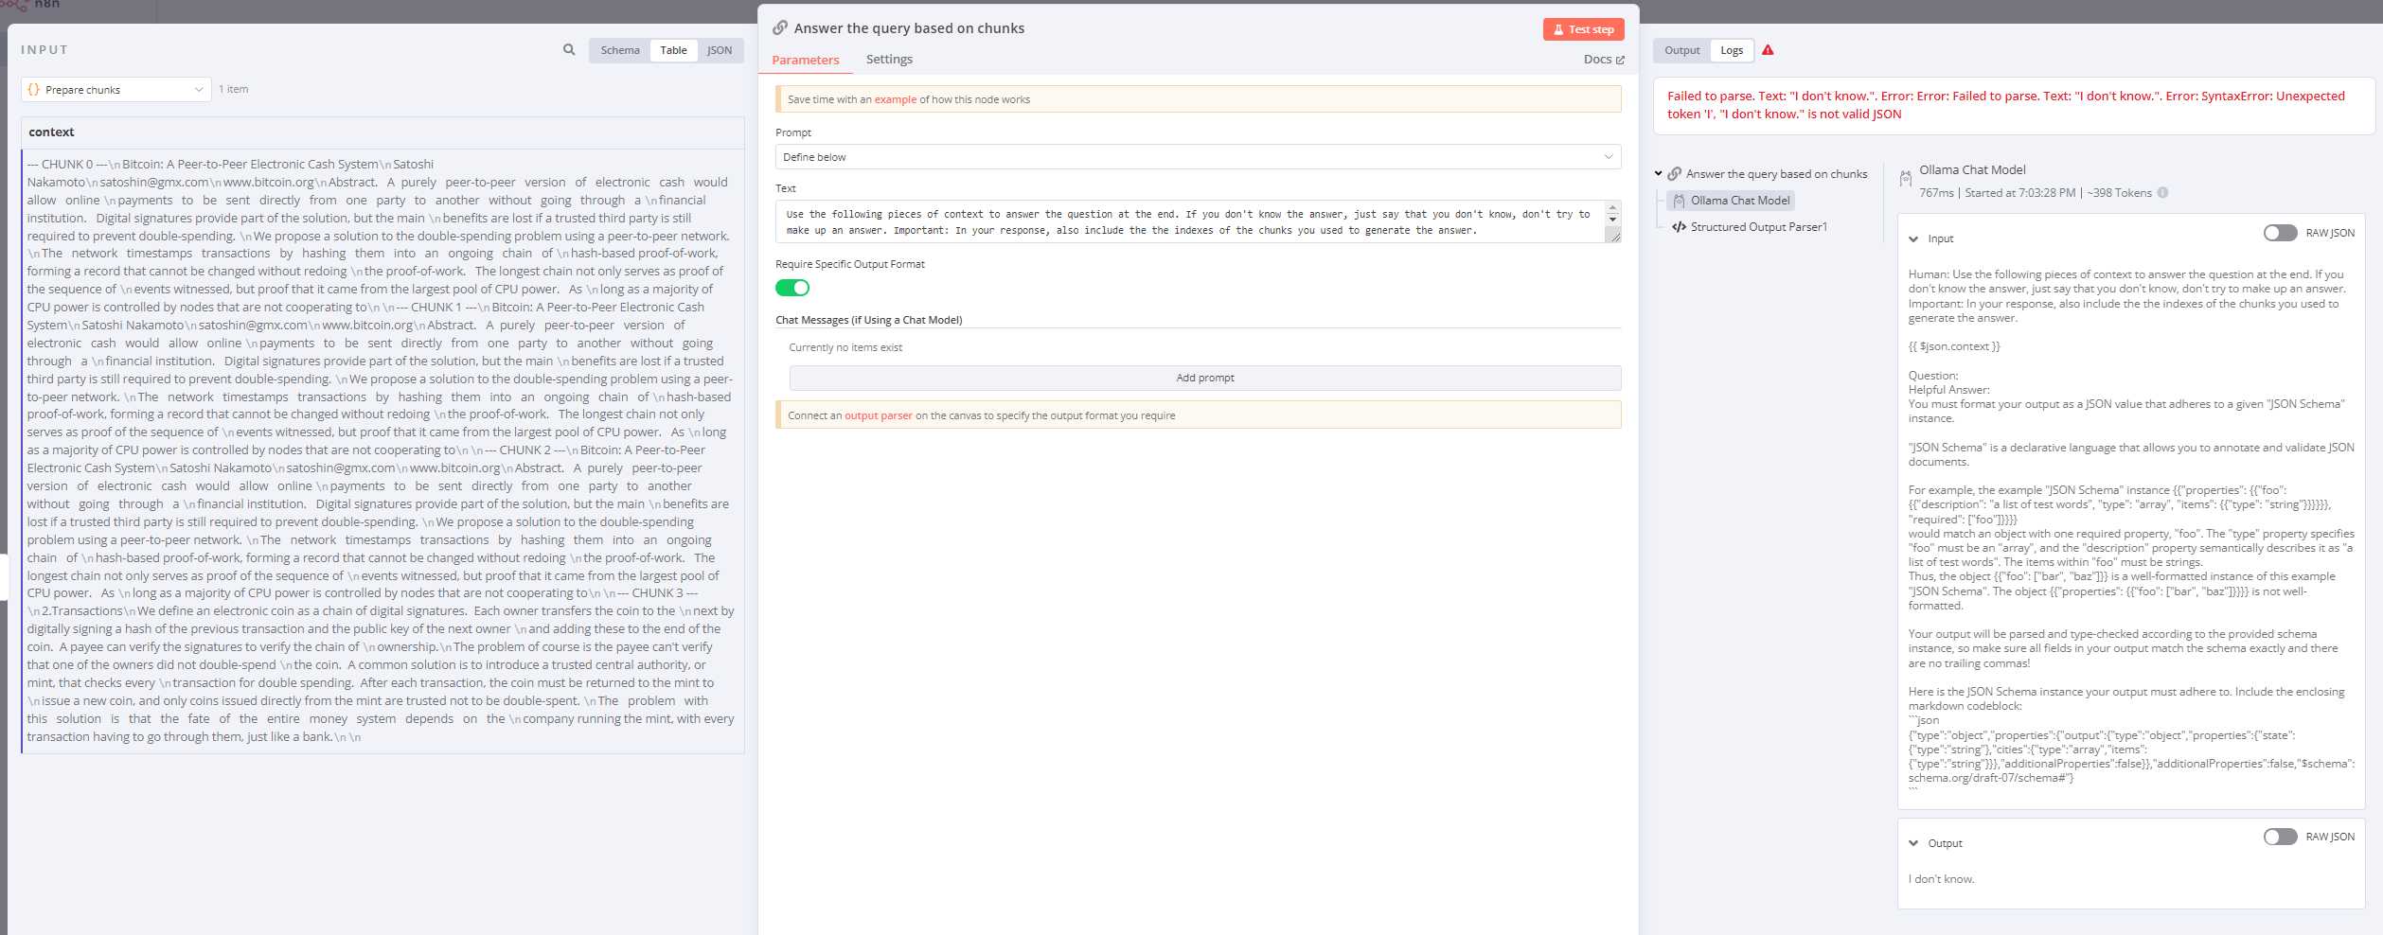This screenshot has width=2383, height=935.
Task: Click the external link icon next to Docs
Action: [1620, 60]
